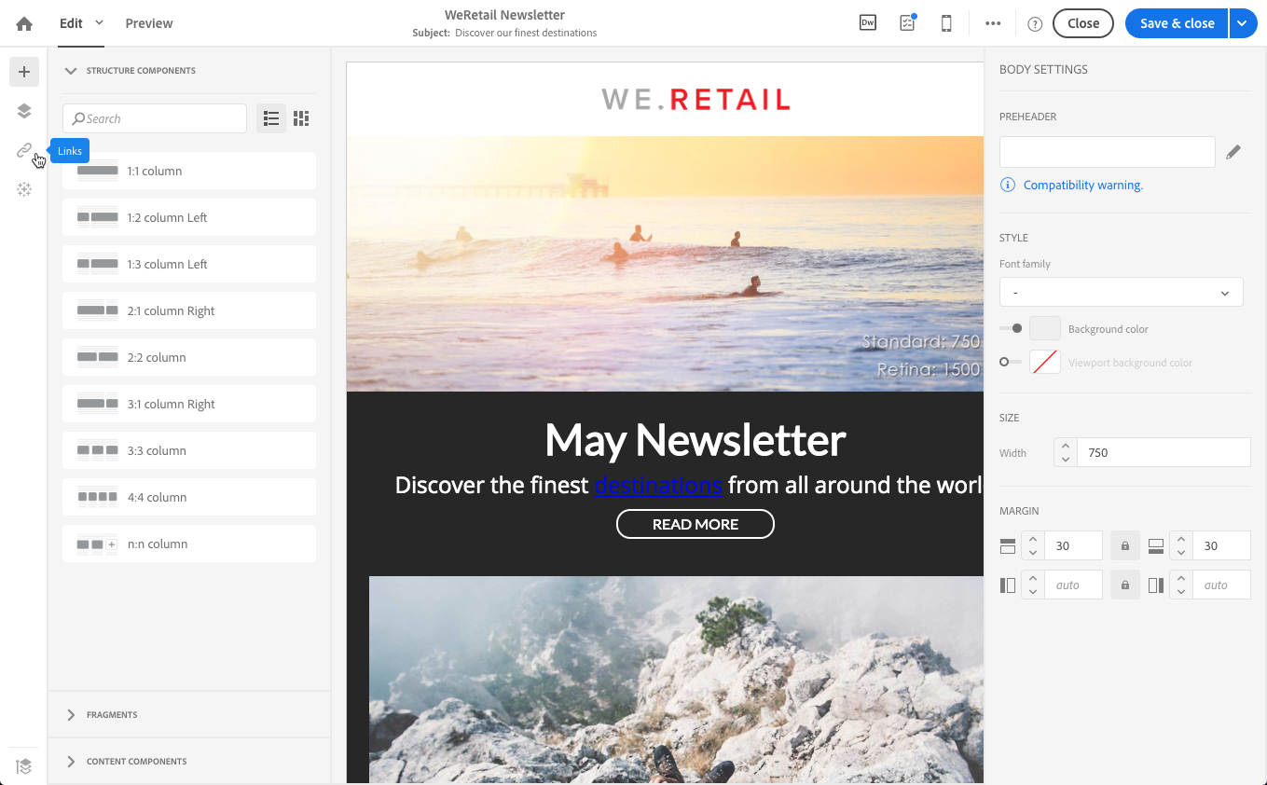
Task: Open the help question mark icon
Action: point(1035,24)
